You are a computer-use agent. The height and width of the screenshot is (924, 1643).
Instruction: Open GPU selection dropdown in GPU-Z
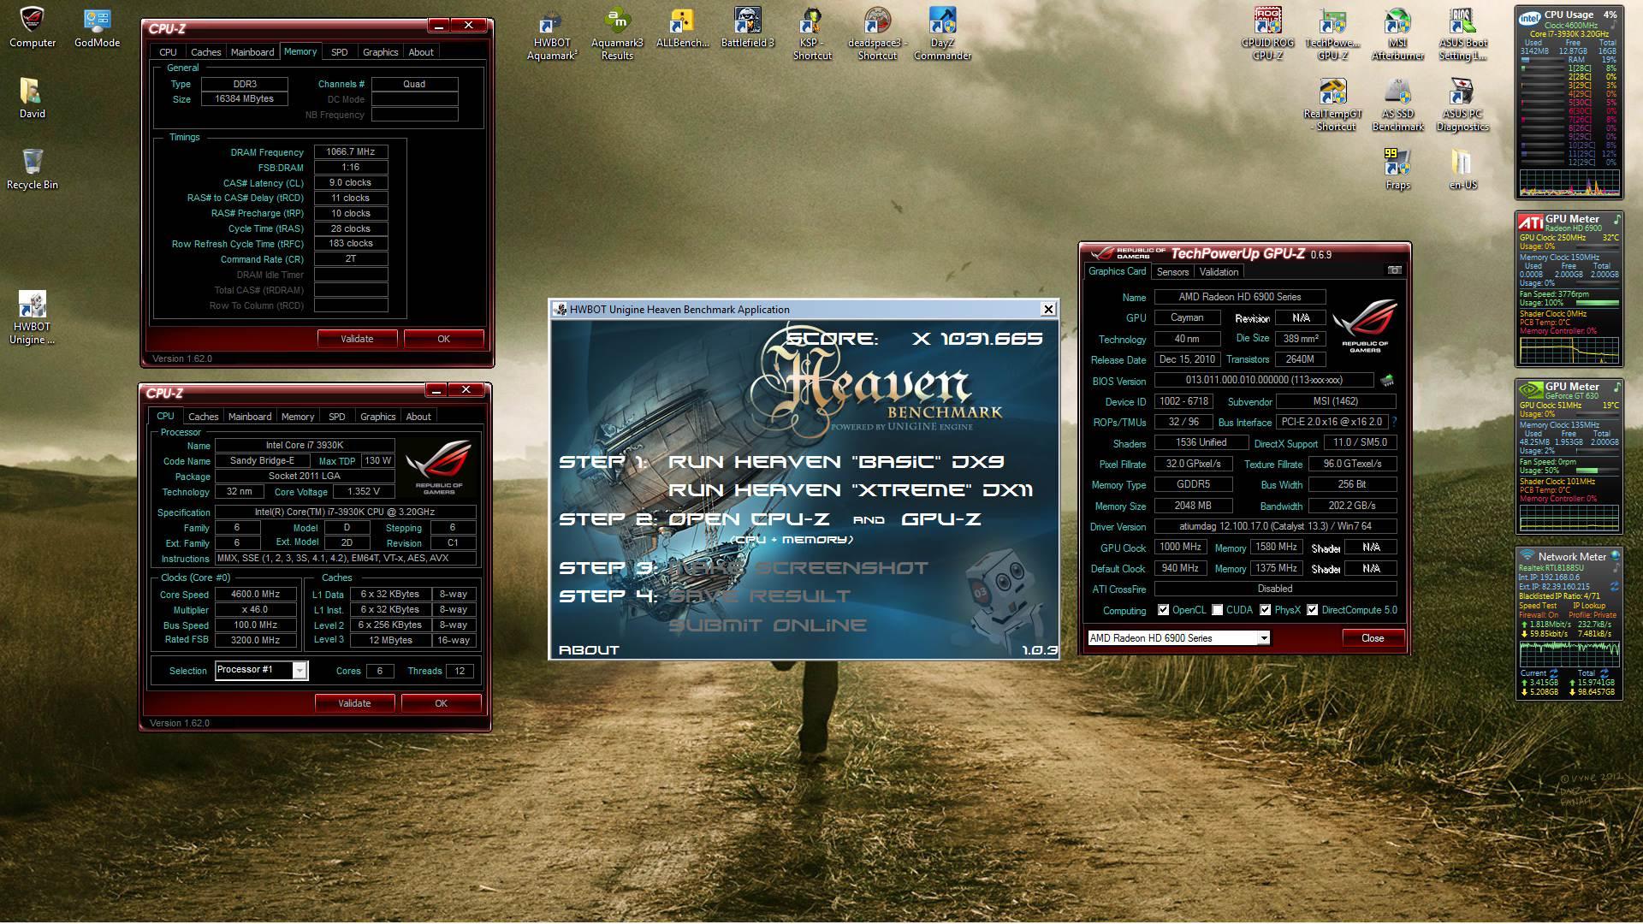tap(1178, 638)
